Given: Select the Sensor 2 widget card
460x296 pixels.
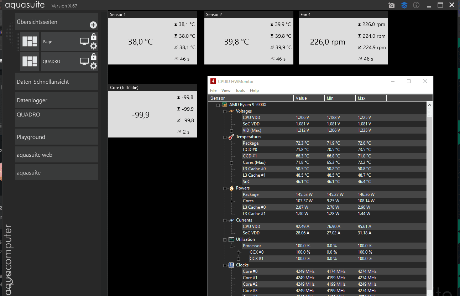Looking at the screenshot, I should coord(249,38).
